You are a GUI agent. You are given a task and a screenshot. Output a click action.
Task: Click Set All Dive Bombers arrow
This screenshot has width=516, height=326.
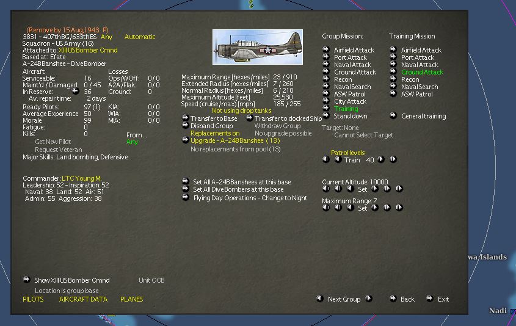[186, 189]
